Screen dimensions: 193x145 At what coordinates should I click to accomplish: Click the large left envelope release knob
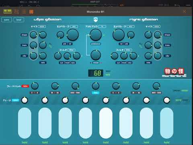tap(73, 35)
